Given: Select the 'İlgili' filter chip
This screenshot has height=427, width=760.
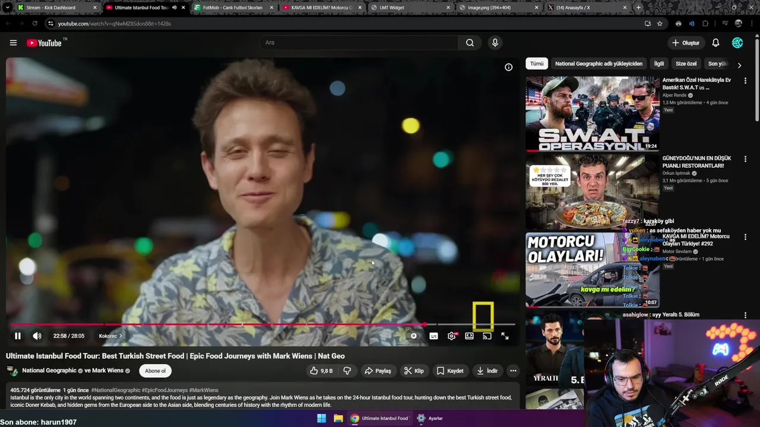Looking at the screenshot, I should click(659, 63).
